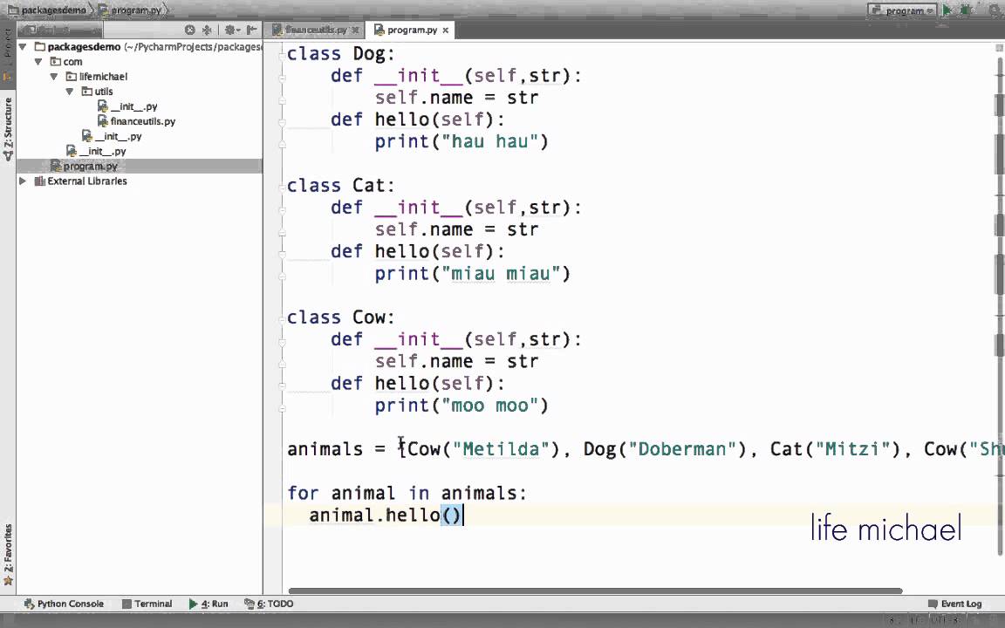Click the class Cat declaration text
The width and height of the screenshot is (1005, 628).
341,186
